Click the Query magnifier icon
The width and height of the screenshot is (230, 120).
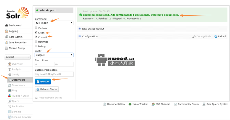coord(10,101)
